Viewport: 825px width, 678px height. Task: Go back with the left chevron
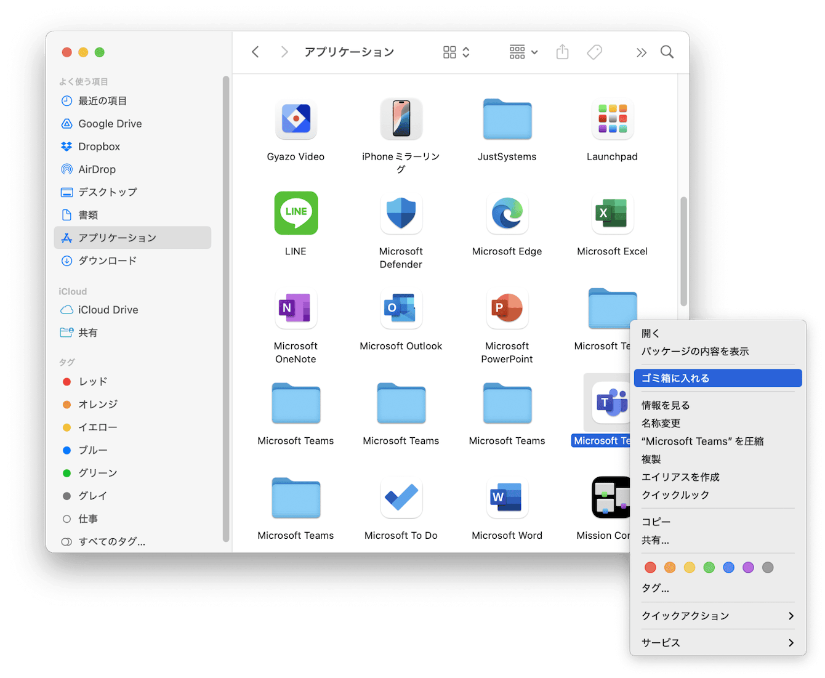tap(256, 52)
